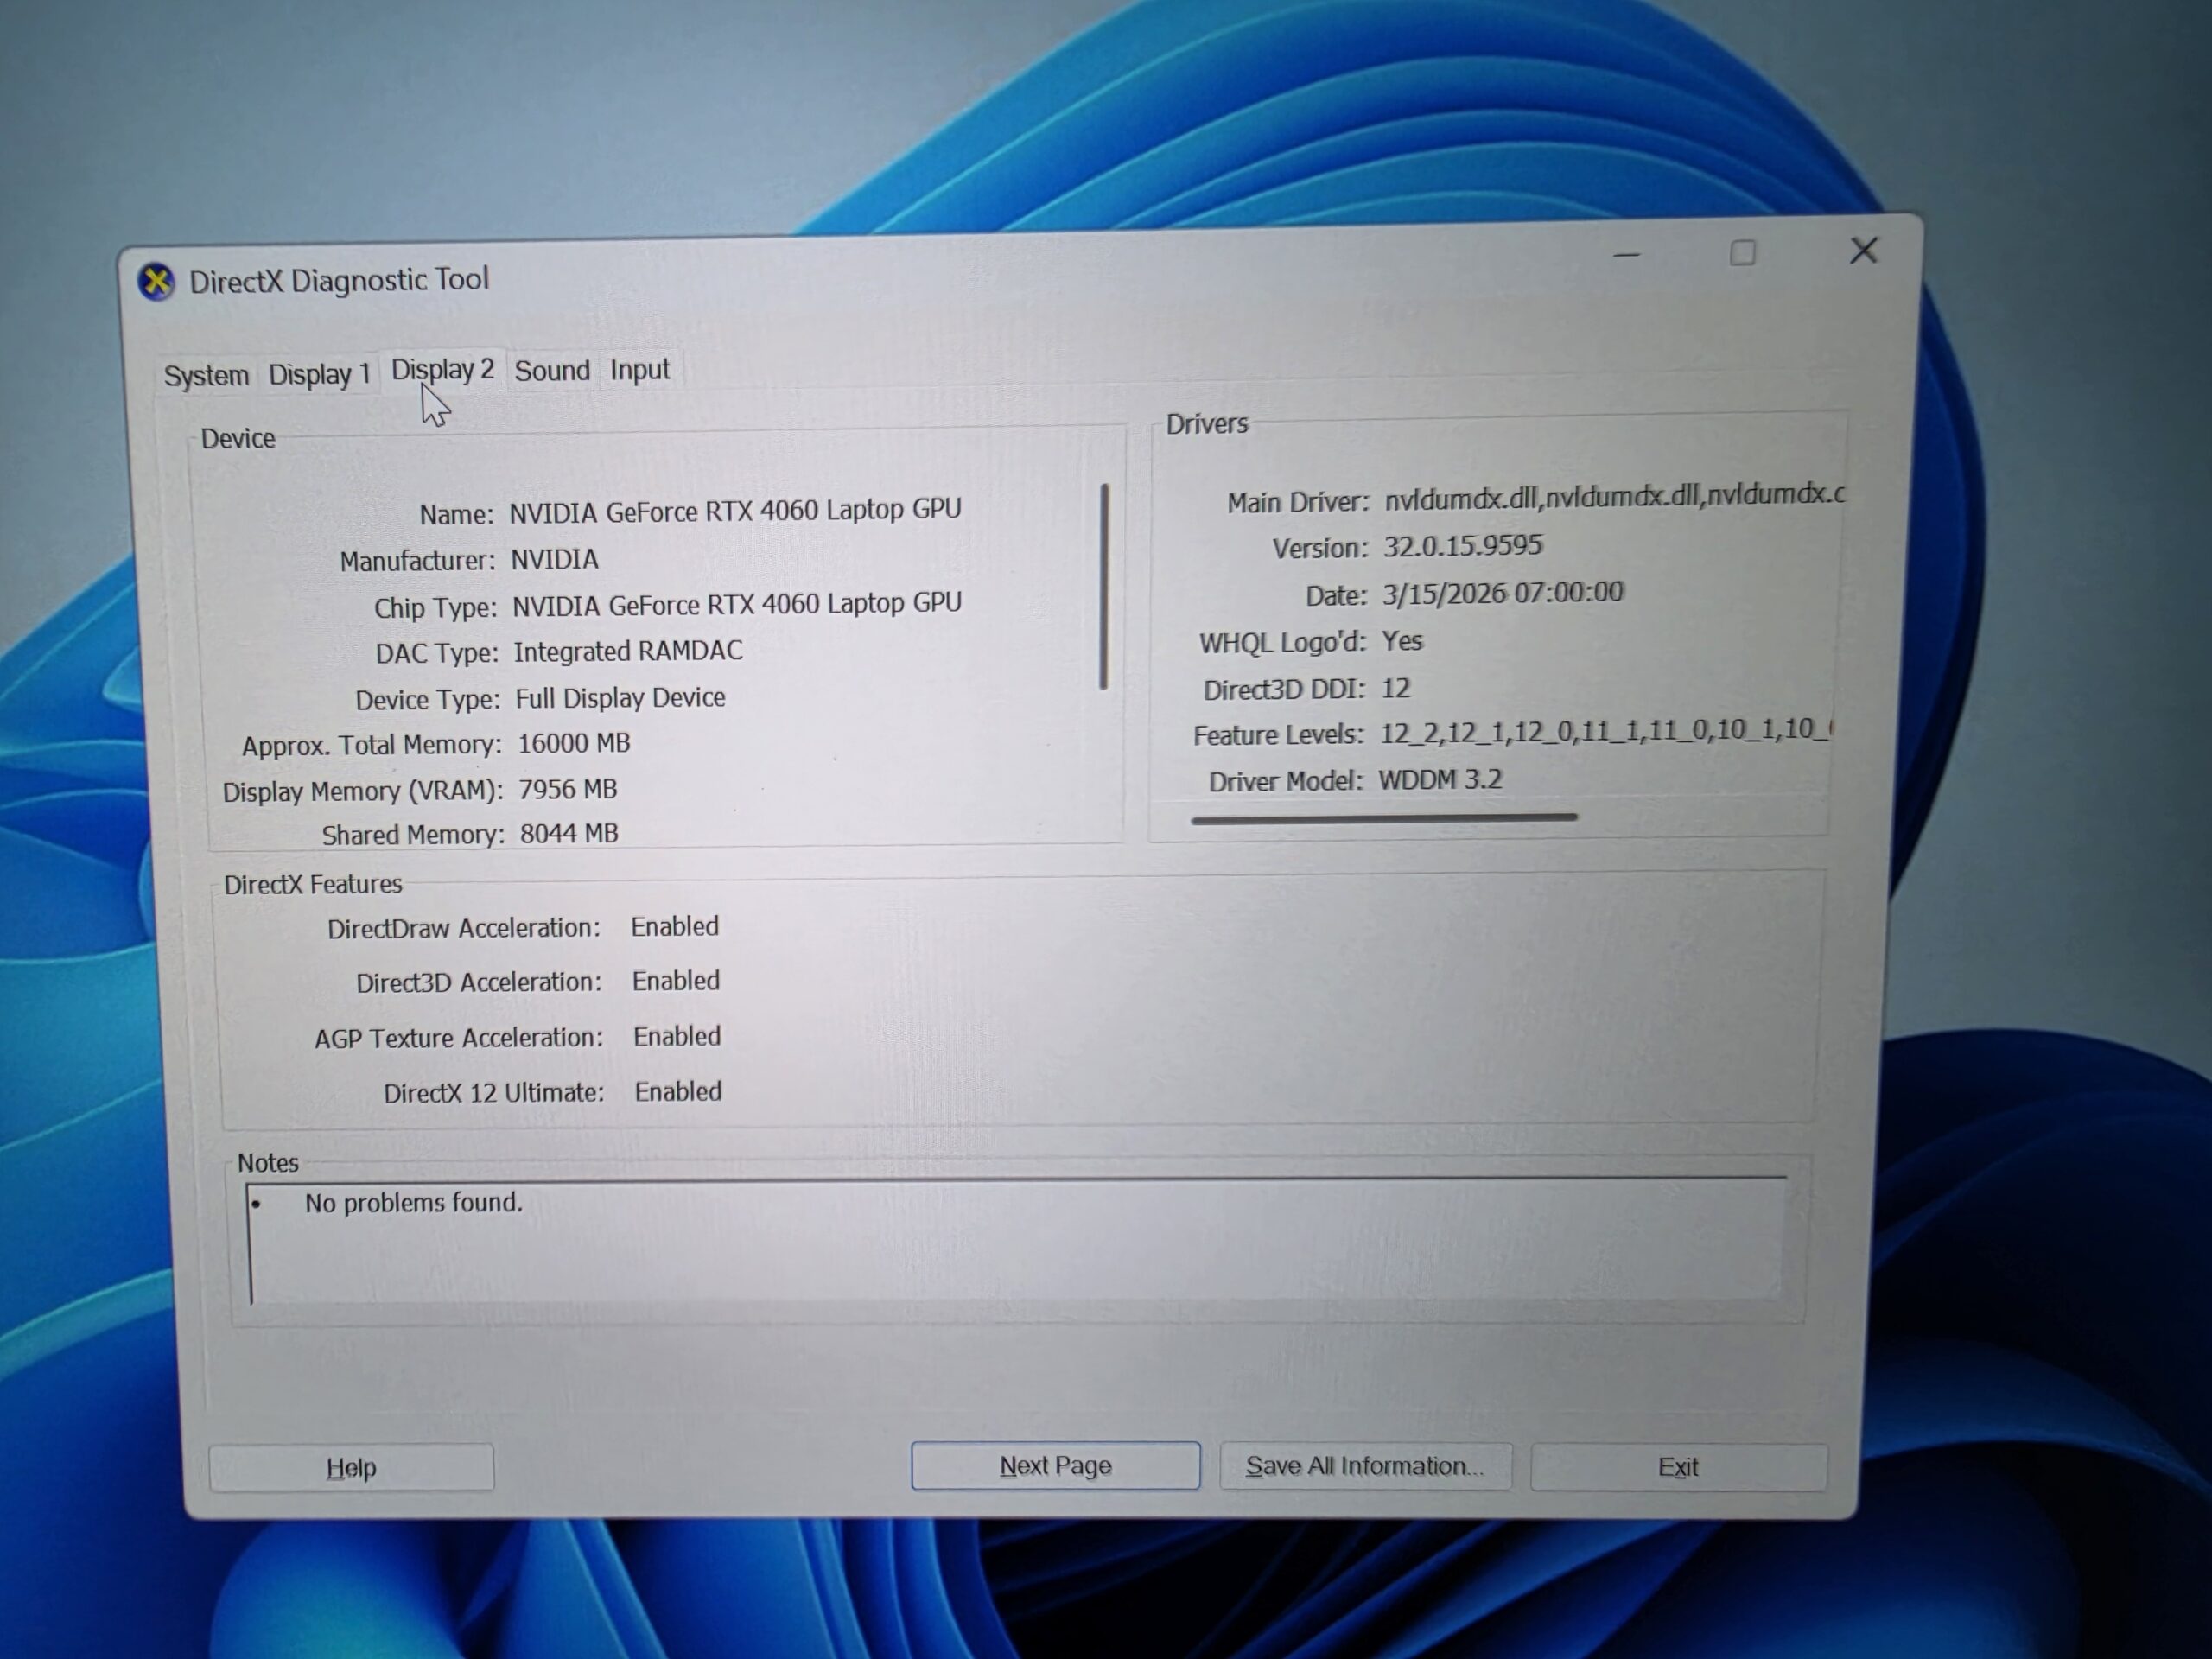The height and width of the screenshot is (1659, 2212).
Task: Click the 8044 MB shared memory value
Action: point(569,833)
